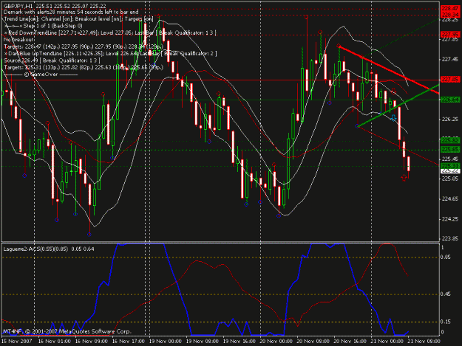Click 223.85 on the price scale
Image resolution: width=462 pixels, height=346 pixels.
[x=450, y=238]
